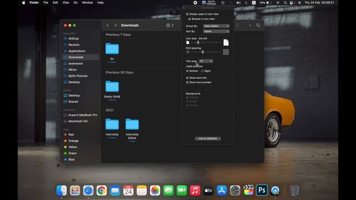Open the Go menu
The width and height of the screenshot is (356, 200).
coord(76,3)
